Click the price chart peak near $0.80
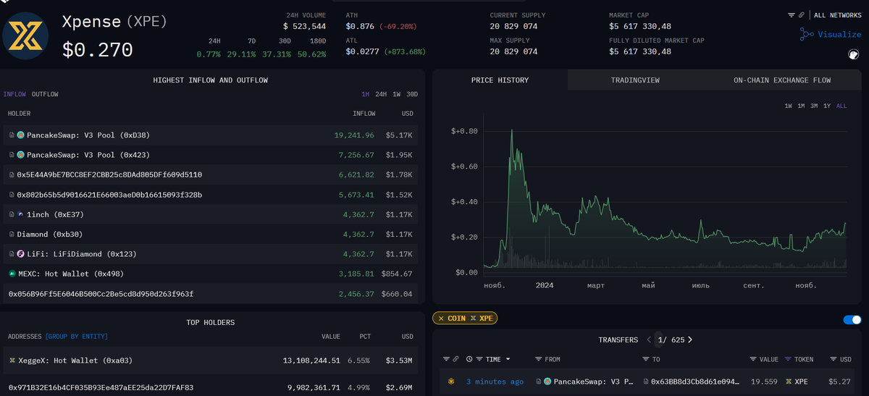The height and width of the screenshot is (396, 869). [512, 131]
